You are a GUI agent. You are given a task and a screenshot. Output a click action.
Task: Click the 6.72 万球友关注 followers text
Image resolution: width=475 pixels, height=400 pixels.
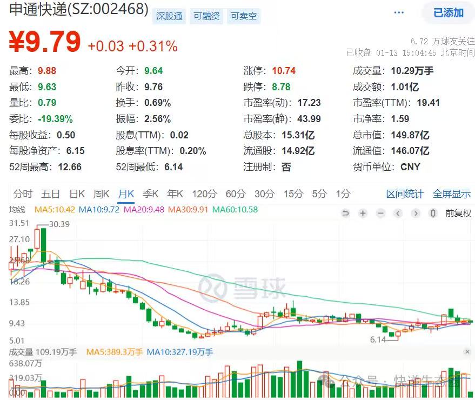(x=443, y=41)
